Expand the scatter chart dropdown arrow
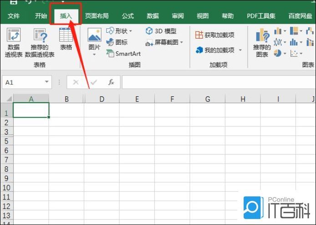This screenshot has width=316, height=225. pyautogui.click(x=301, y=53)
